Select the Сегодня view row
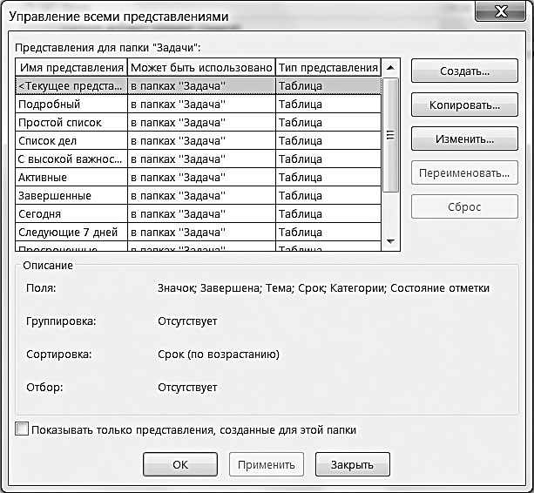Screen dimensions: 534x493 click(x=198, y=213)
